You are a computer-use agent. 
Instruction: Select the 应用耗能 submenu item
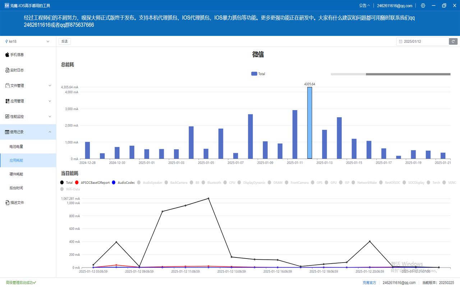pyautogui.click(x=28, y=160)
